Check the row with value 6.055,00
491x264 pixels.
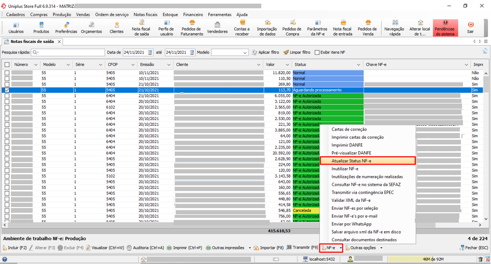pos(7,96)
